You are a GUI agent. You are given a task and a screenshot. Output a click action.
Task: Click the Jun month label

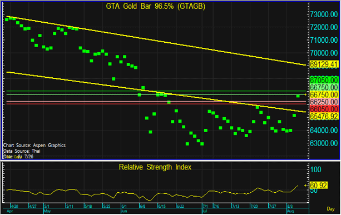click(x=124, y=211)
